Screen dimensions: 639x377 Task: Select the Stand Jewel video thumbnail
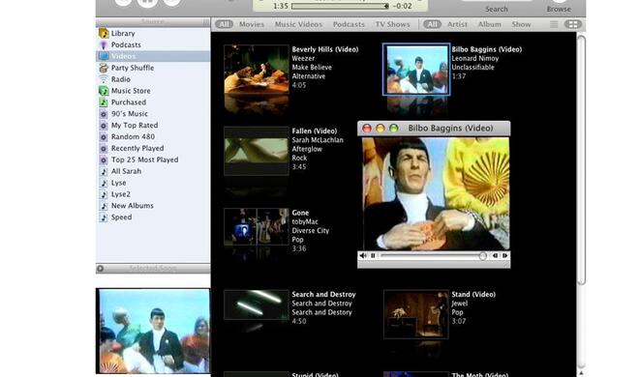pos(416,314)
